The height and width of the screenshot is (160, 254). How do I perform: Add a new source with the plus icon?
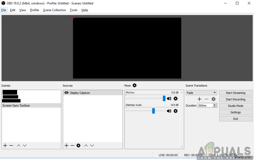(66, 145)
